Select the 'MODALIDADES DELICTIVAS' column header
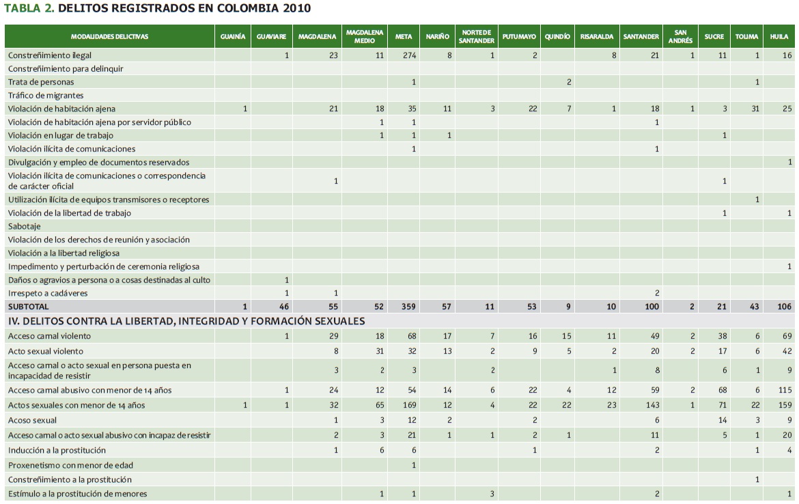The height and width of the screenshot is (504, 799). coord(109,37)
